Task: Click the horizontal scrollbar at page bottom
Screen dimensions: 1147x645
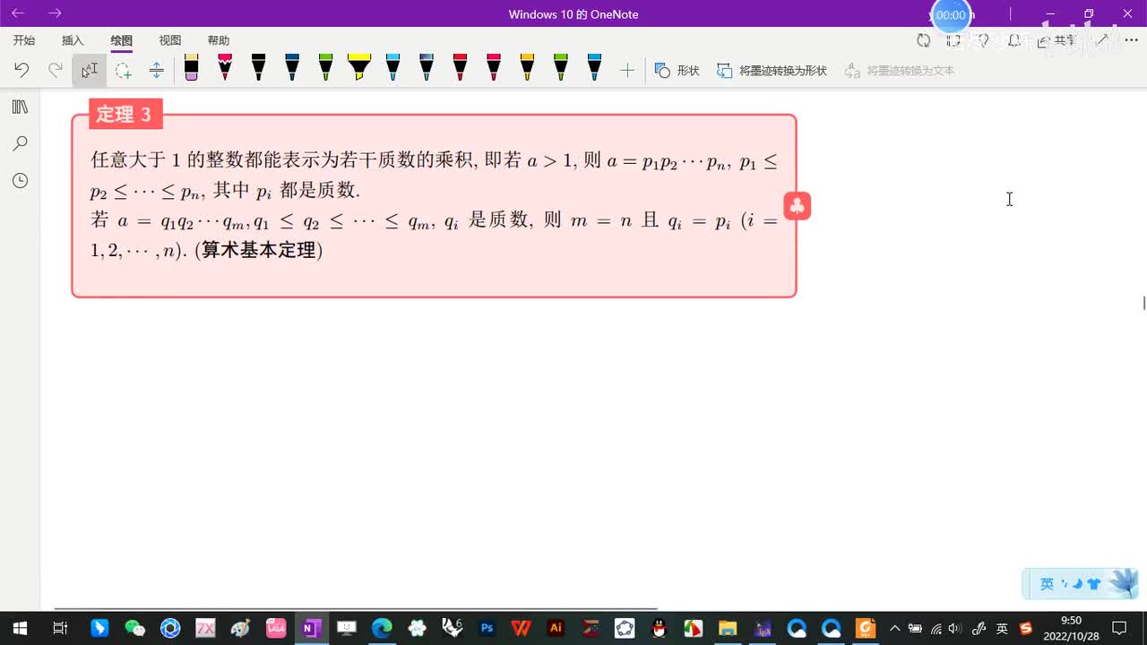Action: (x=356, y=609)
